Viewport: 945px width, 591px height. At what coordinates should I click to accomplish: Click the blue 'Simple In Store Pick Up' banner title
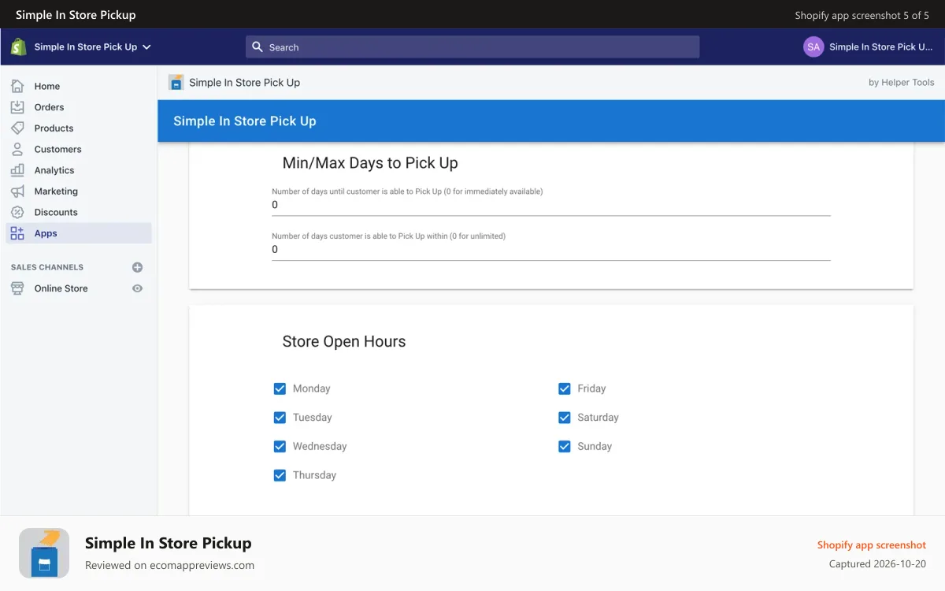(245, 121)
